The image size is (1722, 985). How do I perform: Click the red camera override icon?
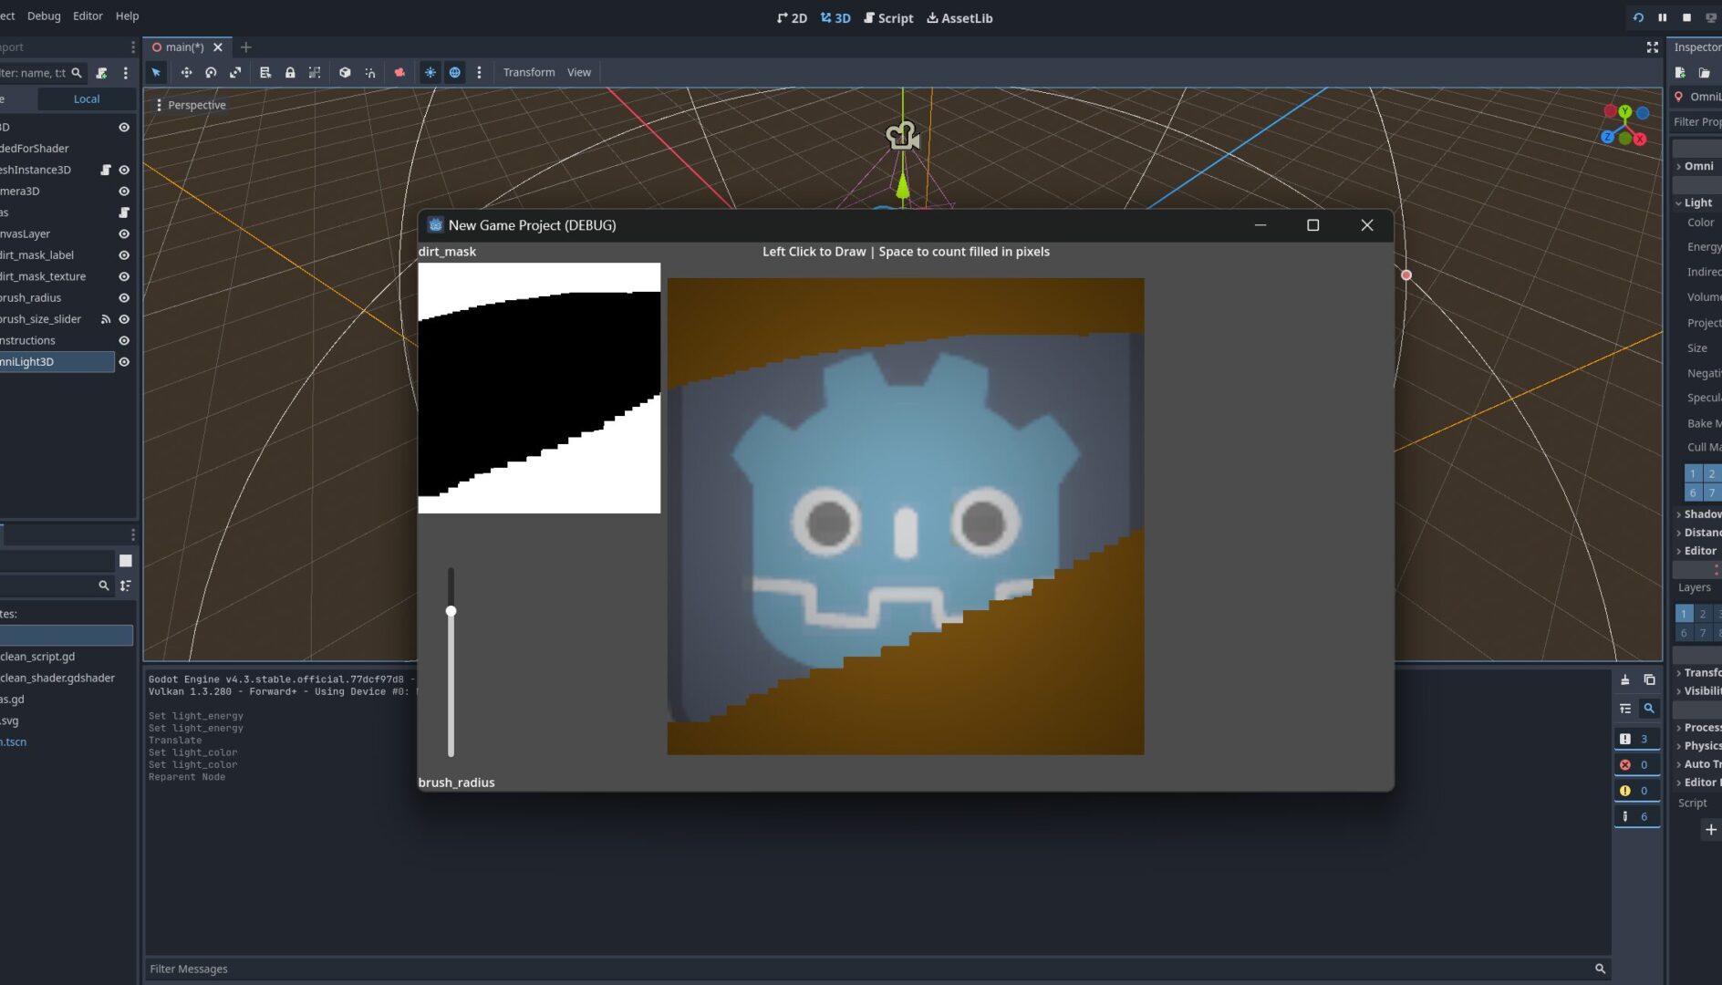[399, 72]
